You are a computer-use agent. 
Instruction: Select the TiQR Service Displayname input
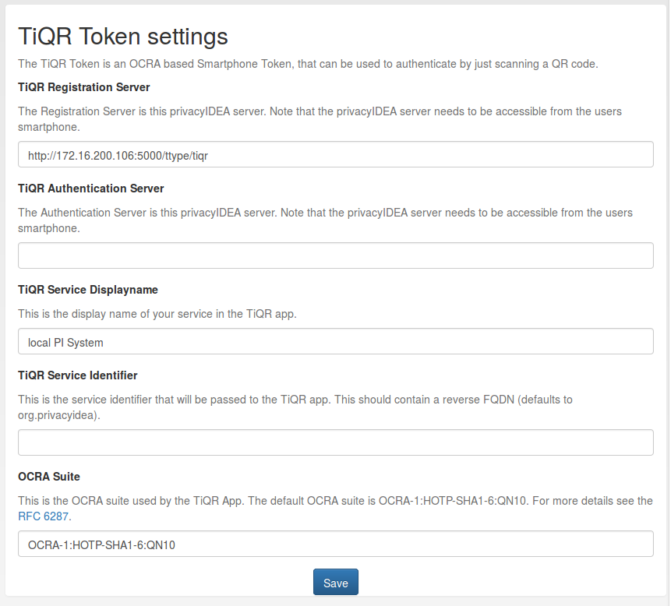click(x=335, y=341)
